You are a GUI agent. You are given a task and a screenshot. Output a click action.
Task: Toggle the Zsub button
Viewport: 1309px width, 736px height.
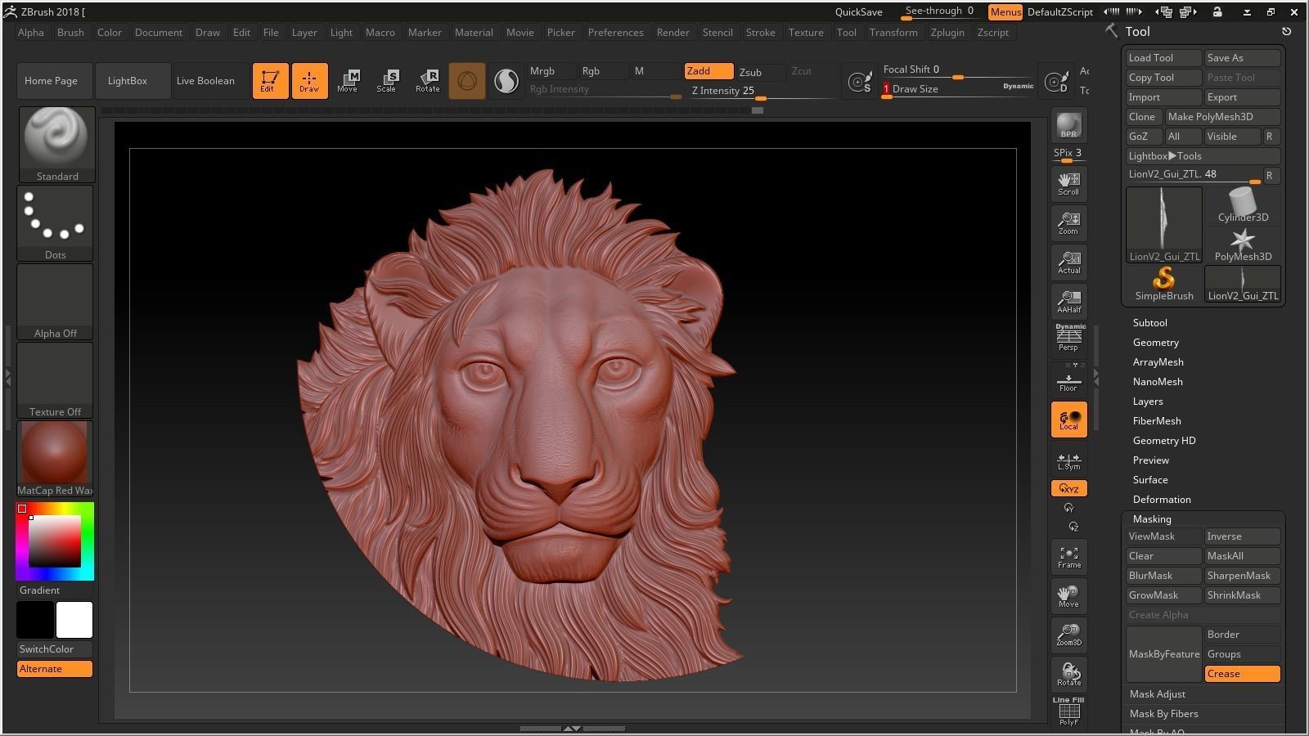tap(761, 72)
